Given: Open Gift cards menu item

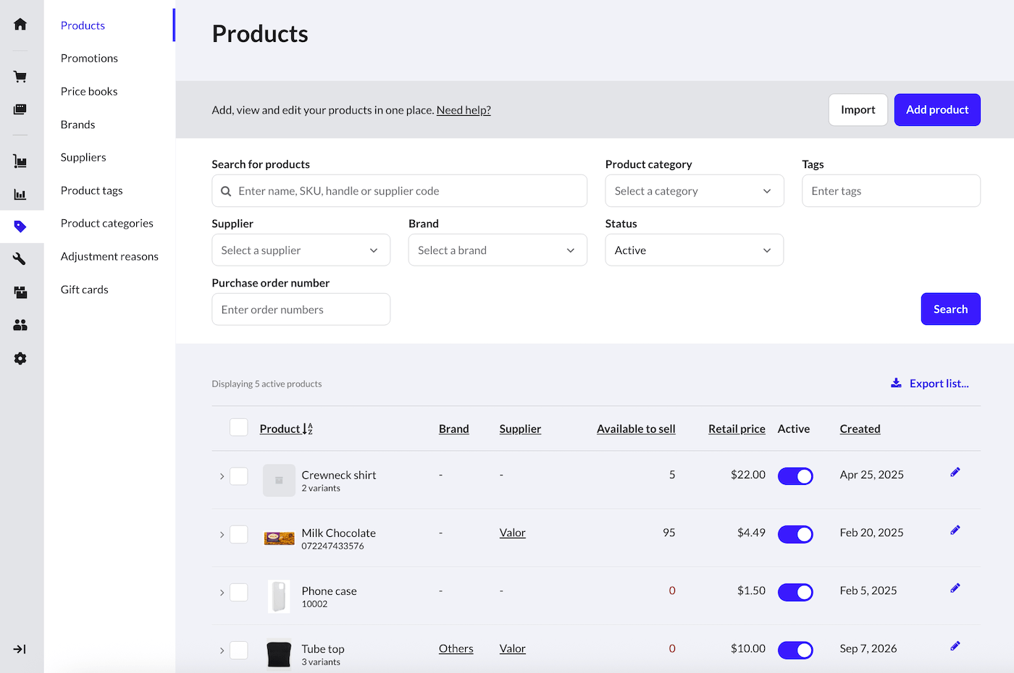Looking at the screenshot, I should [85, 289].
